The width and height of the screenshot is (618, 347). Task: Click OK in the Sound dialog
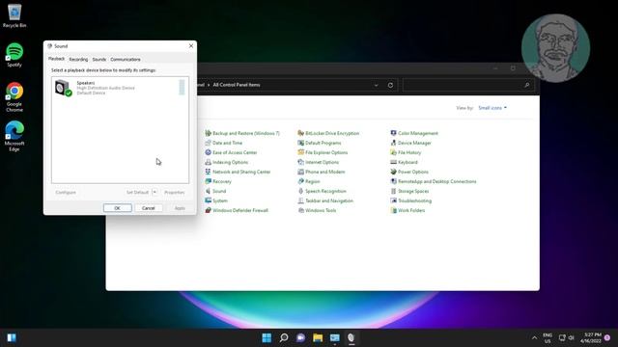point(118,208)
